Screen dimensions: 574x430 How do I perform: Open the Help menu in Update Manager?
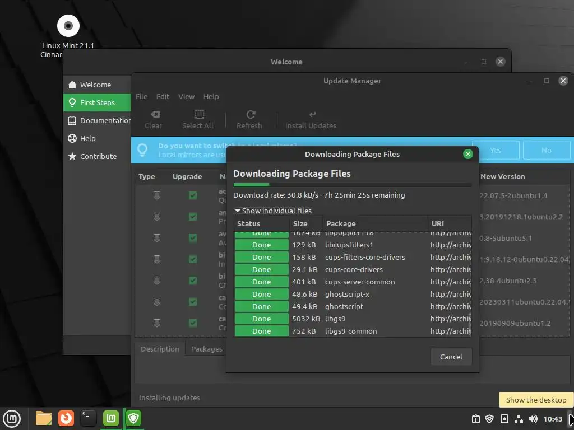coord(211,96)
